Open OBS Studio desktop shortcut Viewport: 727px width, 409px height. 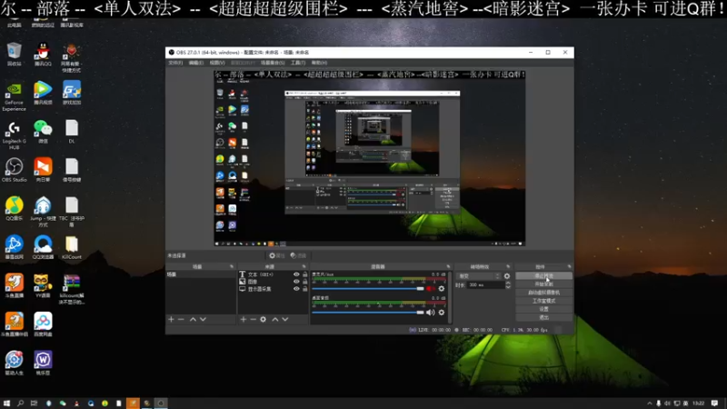14,170
